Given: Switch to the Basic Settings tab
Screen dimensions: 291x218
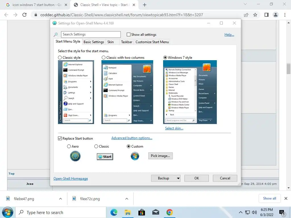Looking at the screenshot, I should coord(94,42).
